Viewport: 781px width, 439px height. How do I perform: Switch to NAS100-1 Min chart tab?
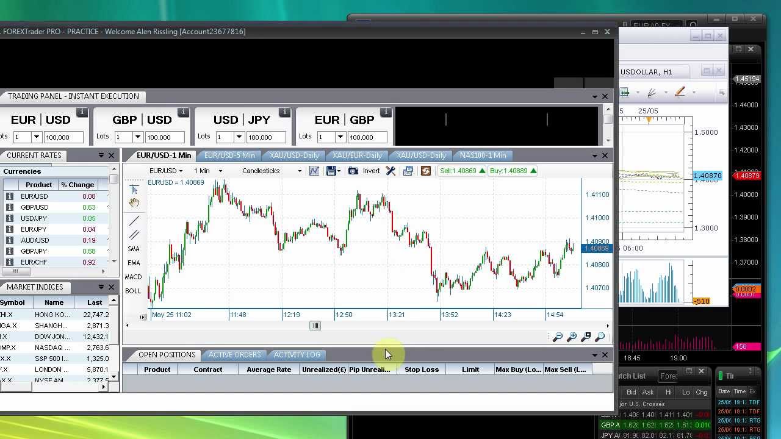(483, 155)
